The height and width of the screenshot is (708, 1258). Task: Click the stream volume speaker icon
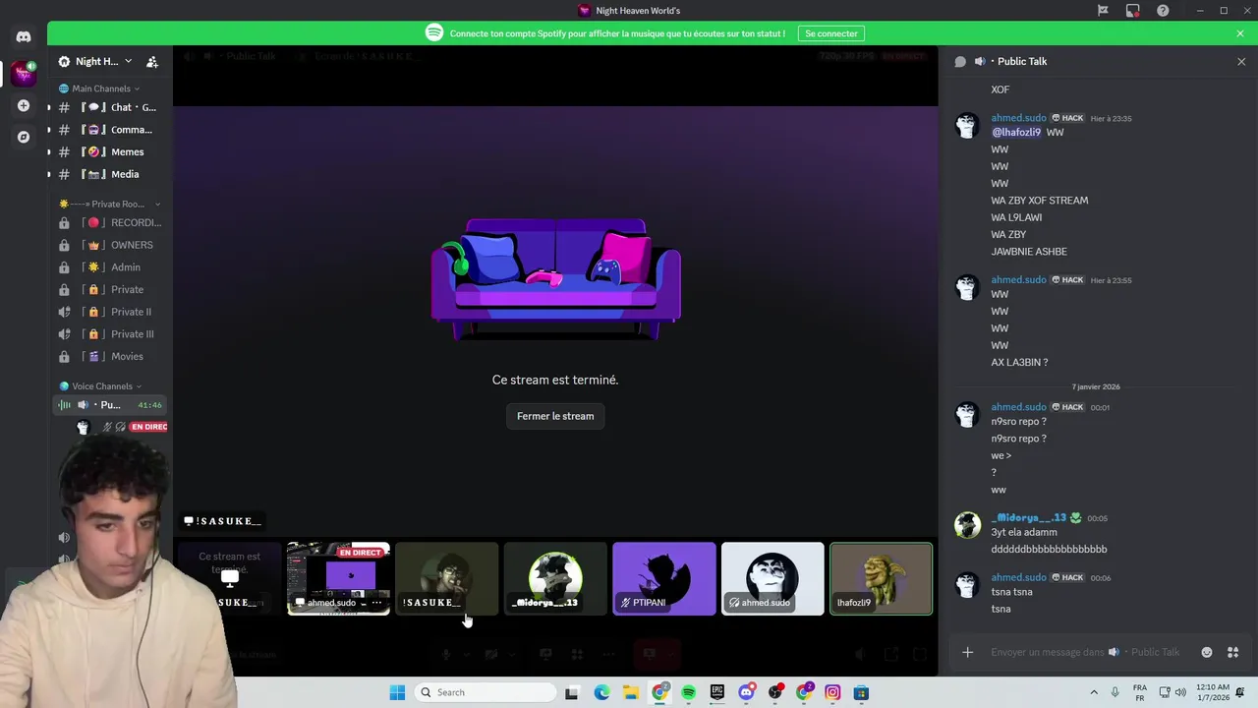860,654
